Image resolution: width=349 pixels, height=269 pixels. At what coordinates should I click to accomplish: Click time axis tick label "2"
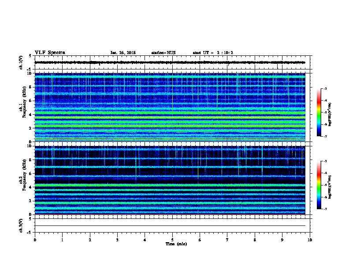click(90, 240)
